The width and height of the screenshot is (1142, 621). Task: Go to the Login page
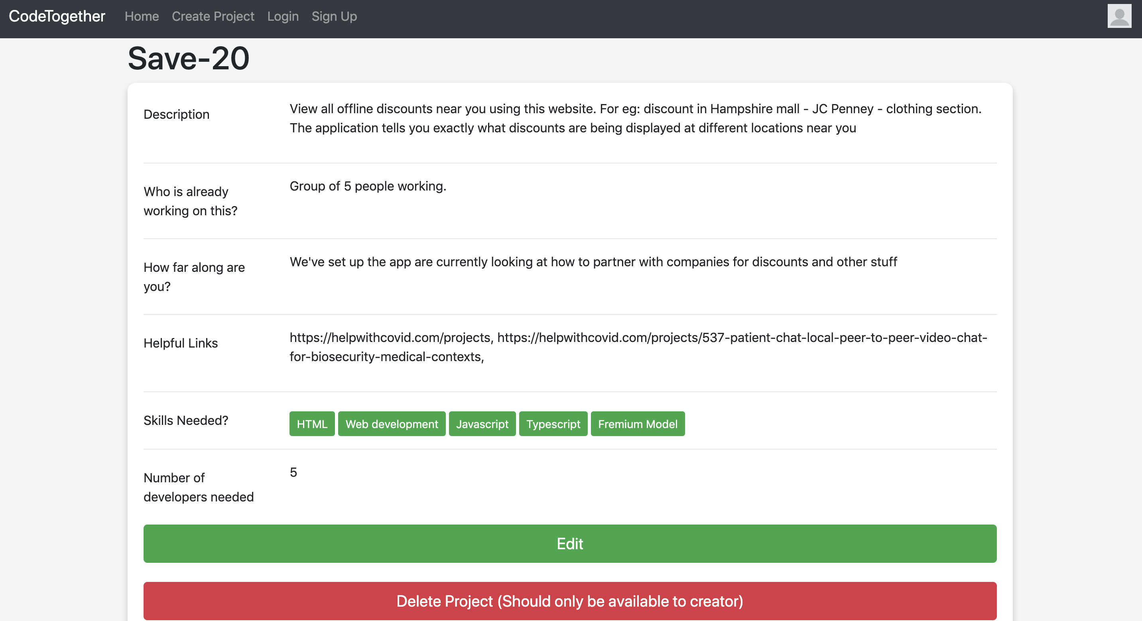(283, 16)
